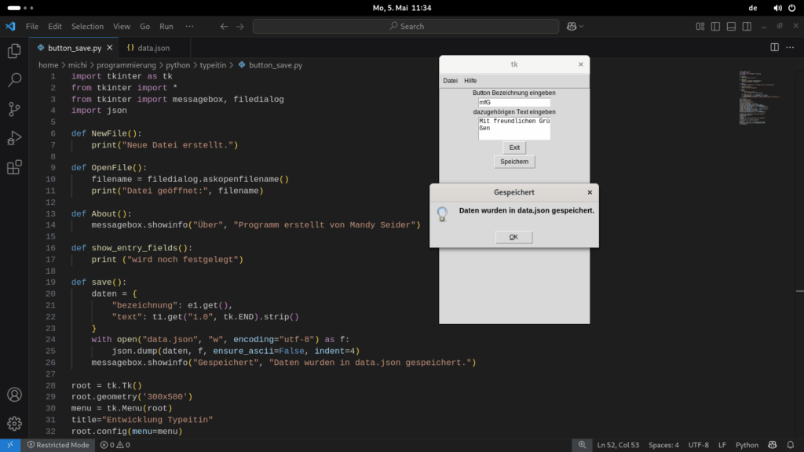
Task: Open the system volume icon
Action: pyautogui.click(x=777, y=8)
